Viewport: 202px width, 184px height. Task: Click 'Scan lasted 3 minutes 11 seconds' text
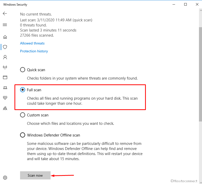tap(48, 30)
